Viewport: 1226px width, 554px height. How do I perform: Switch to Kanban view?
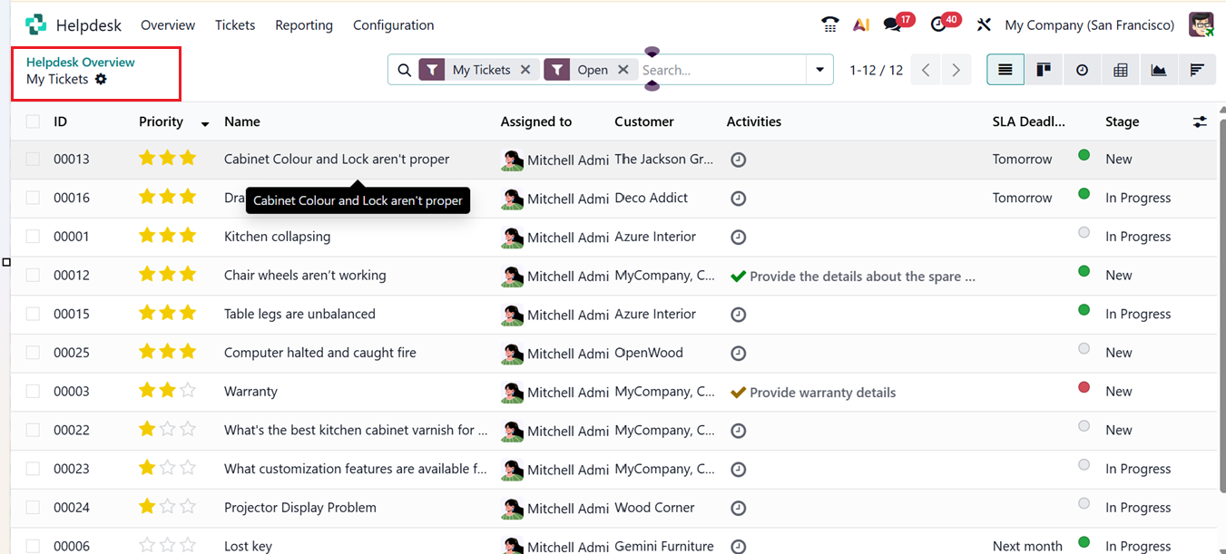pyautogui.click(x=1044, y=70)
